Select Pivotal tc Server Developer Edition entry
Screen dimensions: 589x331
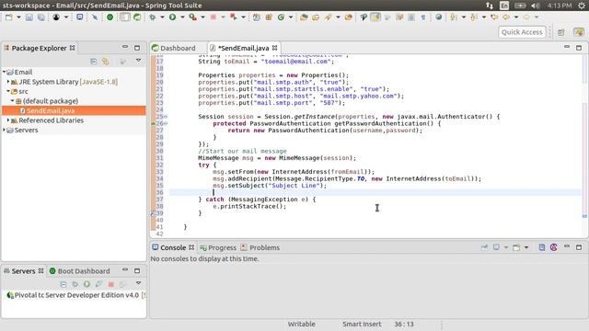coord(76,295)
